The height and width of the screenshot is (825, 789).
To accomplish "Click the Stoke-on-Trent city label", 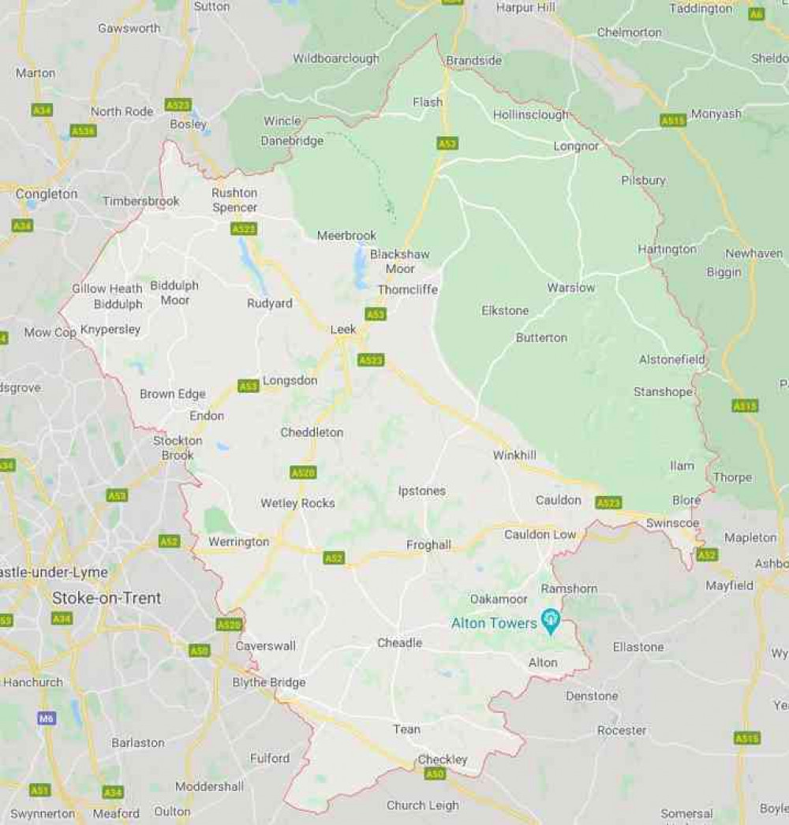I will [x=107, y=598].
